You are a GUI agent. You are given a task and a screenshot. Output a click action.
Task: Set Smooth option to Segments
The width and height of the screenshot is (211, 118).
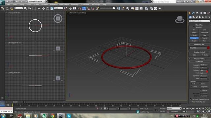tap(200, 87)
